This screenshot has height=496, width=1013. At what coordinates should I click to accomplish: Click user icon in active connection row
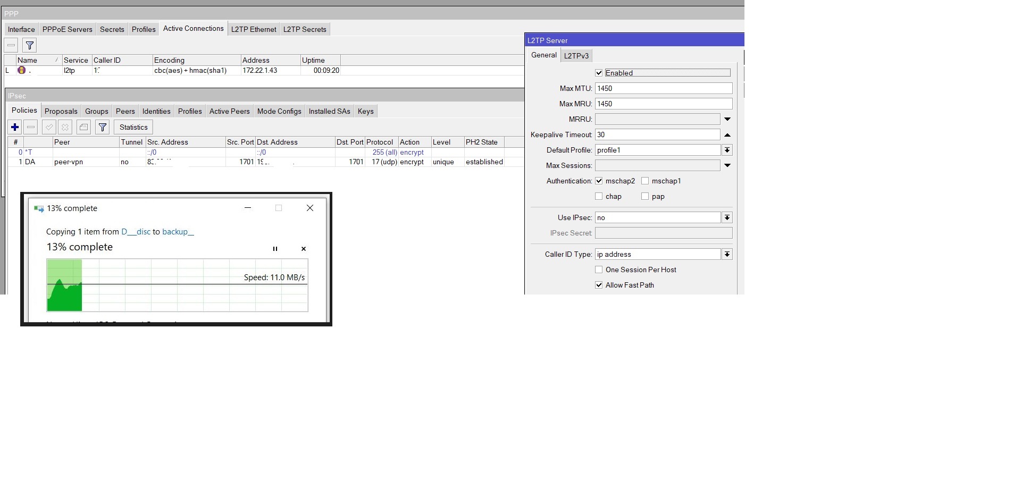21,70
